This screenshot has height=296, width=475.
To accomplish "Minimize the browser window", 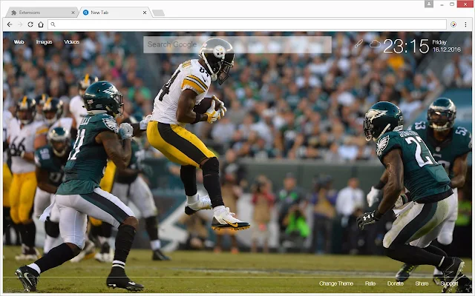I will coord(442,4).
